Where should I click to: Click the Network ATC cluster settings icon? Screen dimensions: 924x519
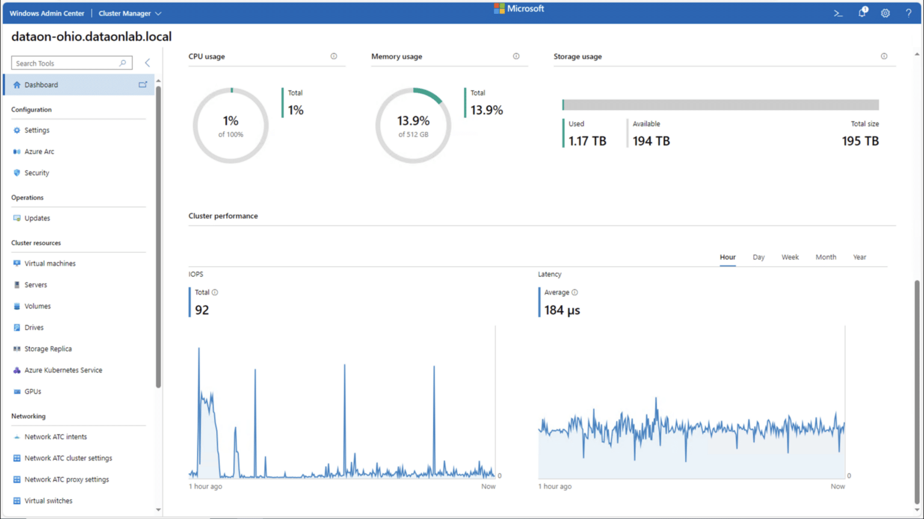[17, 458]
